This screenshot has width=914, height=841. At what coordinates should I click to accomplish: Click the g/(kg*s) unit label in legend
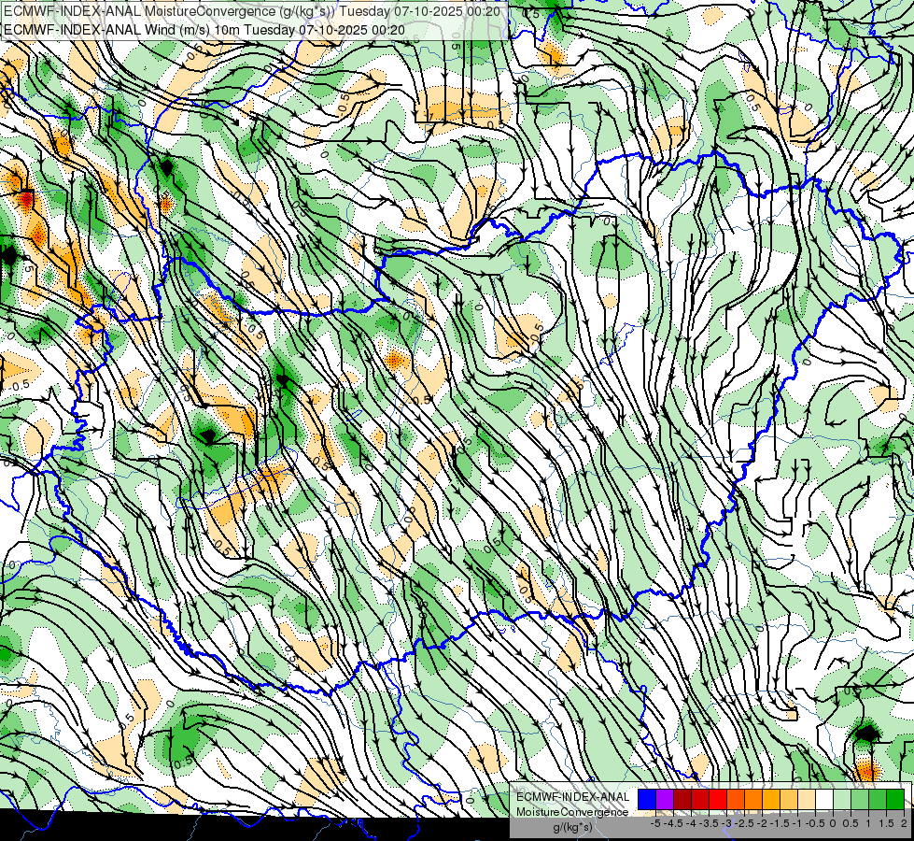pos(572,828)
